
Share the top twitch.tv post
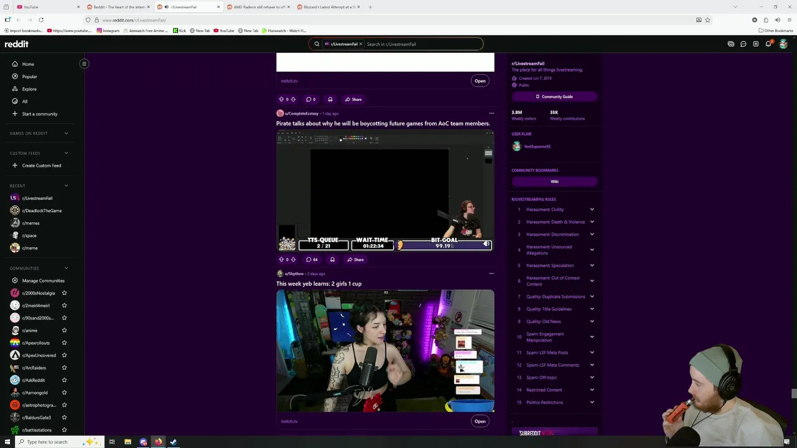point(354,99)
